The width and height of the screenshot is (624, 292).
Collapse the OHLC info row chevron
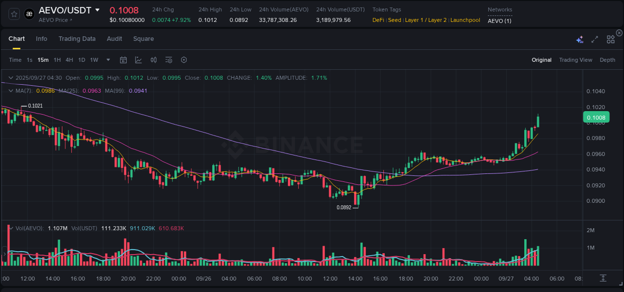pyautogui.click(x=10, y=78)
